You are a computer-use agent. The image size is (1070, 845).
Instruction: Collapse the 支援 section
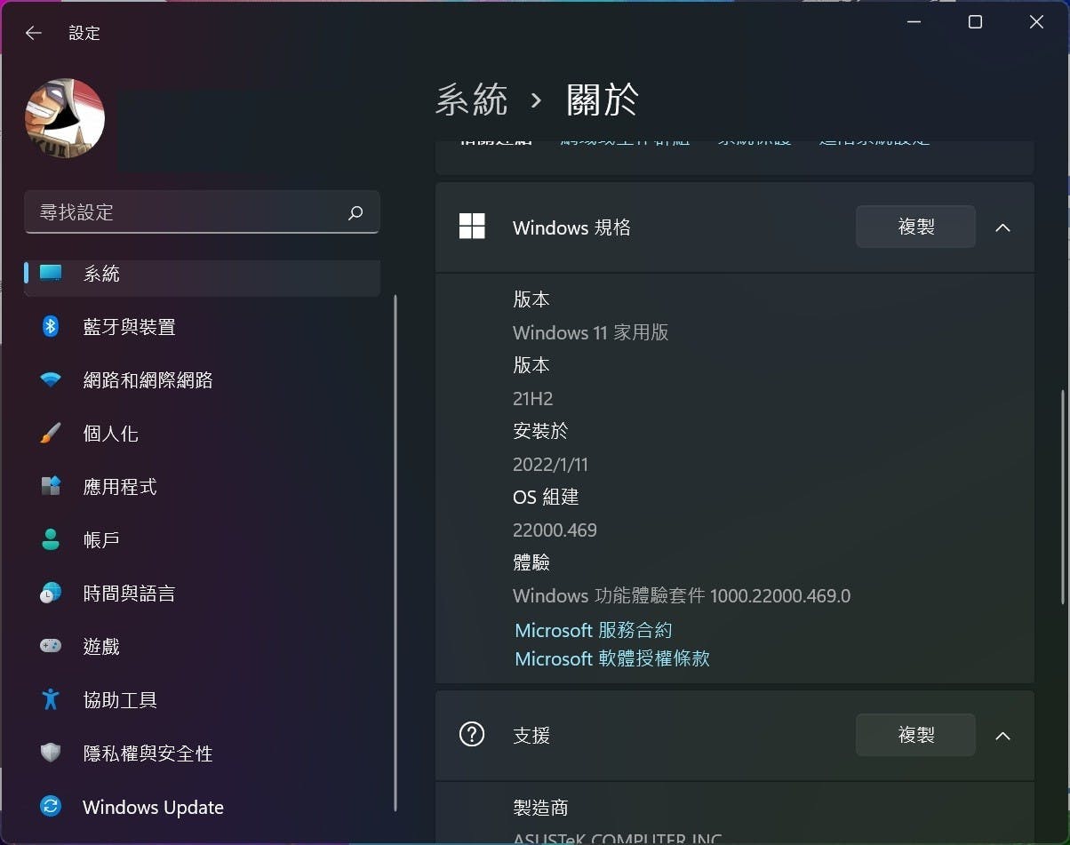click(1002, 736)
